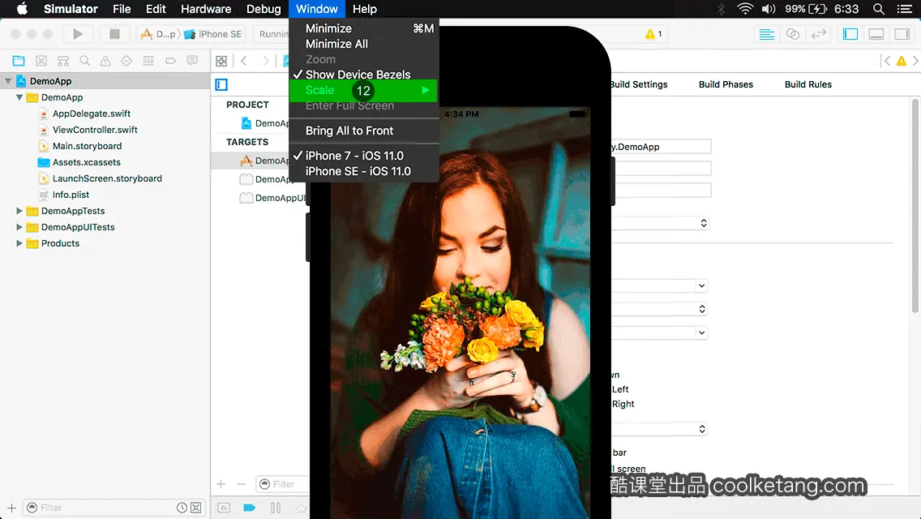Select iPhone 7 - iOS 11.0 window

[364, 156]
